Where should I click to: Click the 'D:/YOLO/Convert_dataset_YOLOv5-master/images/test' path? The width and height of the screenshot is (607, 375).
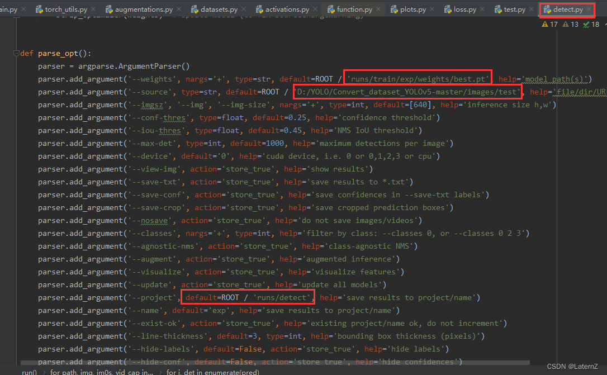(x=407, y=92)
